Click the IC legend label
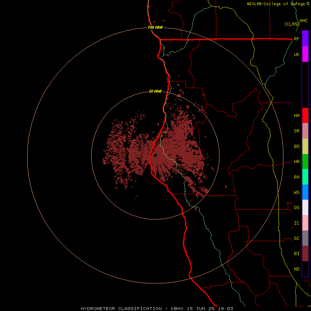The image size is (311, 311). point(296,223)
